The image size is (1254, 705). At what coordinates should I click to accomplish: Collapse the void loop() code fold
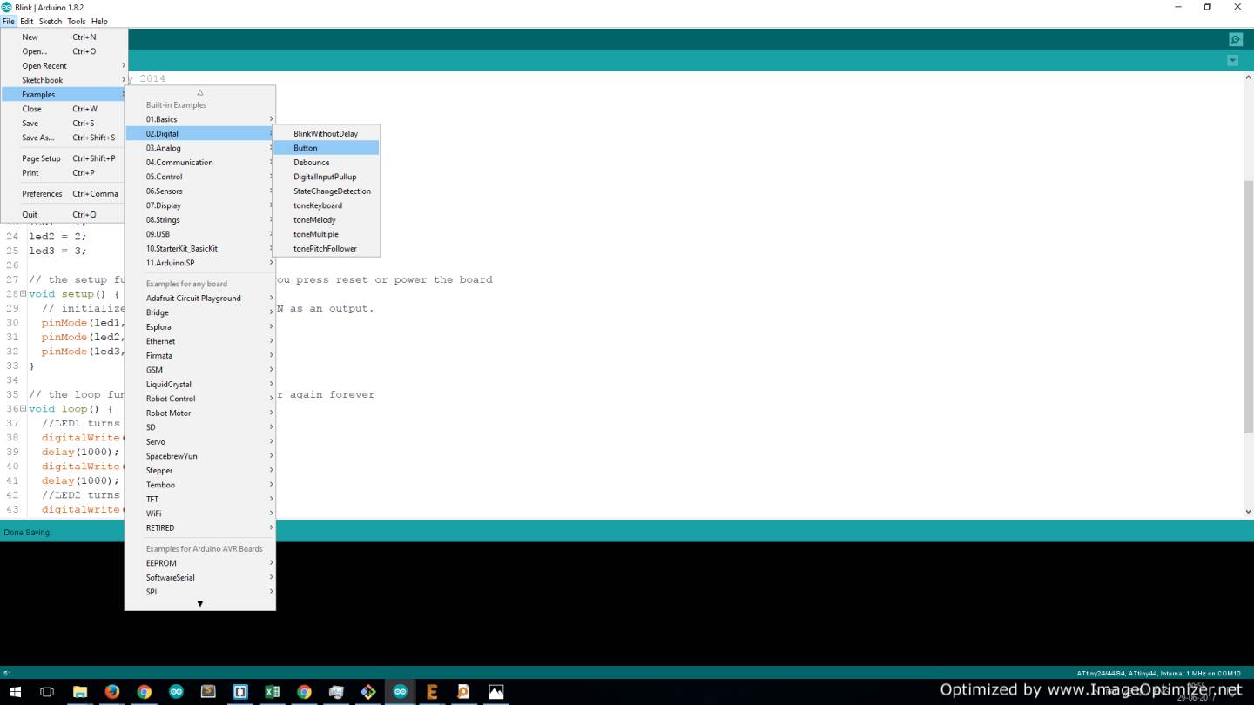[x=24, y=408]
